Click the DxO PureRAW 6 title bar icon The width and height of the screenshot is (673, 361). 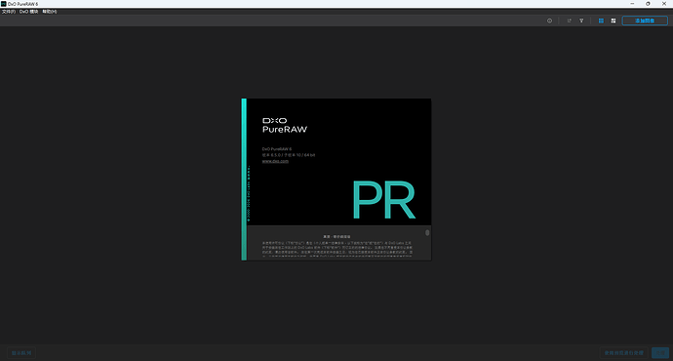4,4
